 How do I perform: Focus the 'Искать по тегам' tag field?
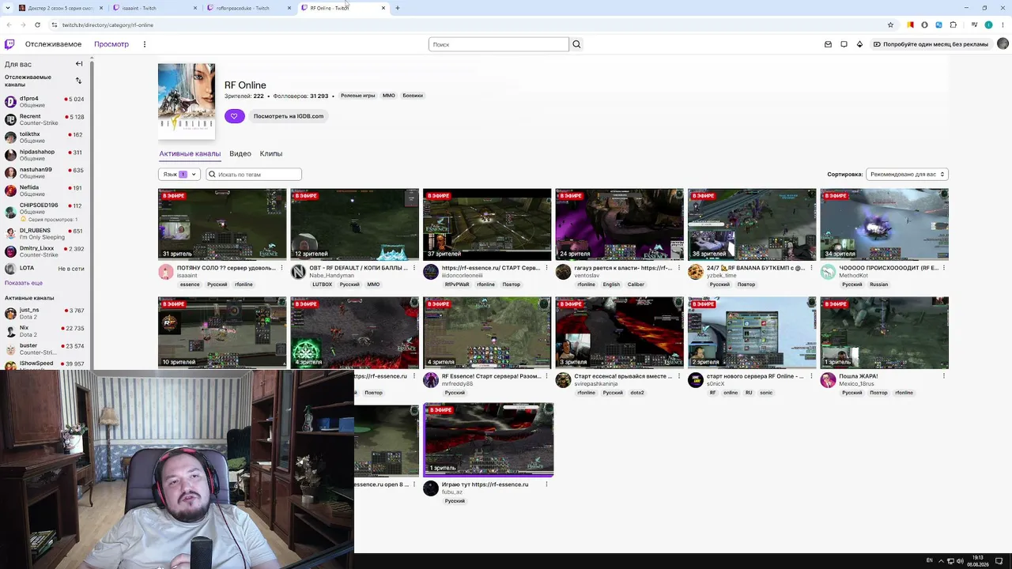tap(254, 174)
